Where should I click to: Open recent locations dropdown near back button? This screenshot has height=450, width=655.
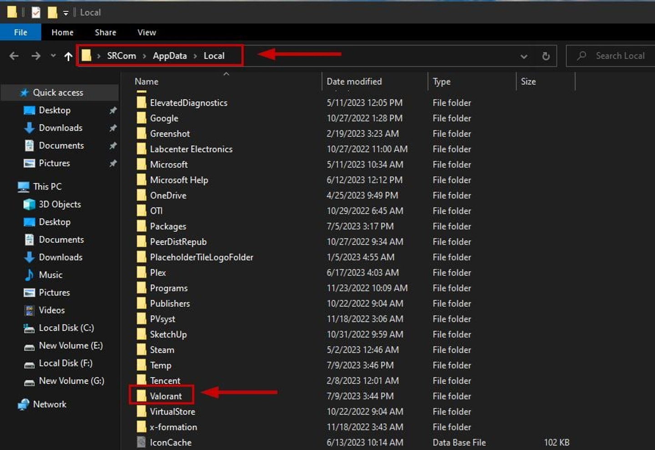coord(53,55)
